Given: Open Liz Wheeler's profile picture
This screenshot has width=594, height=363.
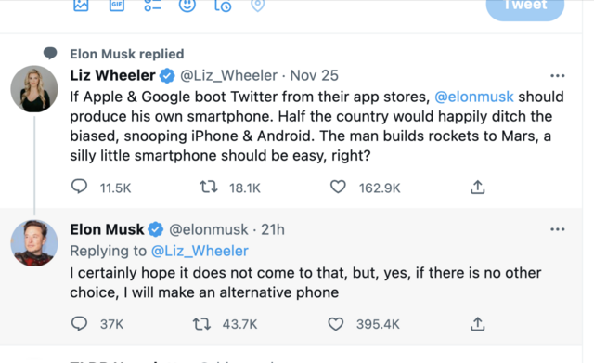Looking at the screenshot, I should (x=34, y=89).
